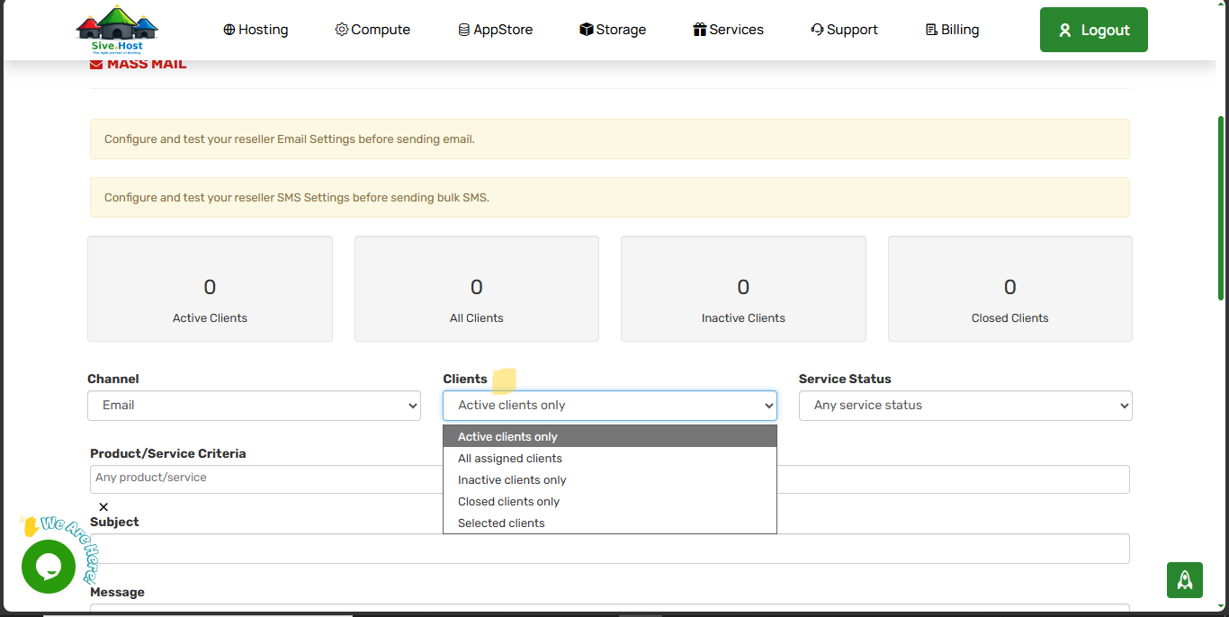Click the AppStore database icon

click(464, 30)
